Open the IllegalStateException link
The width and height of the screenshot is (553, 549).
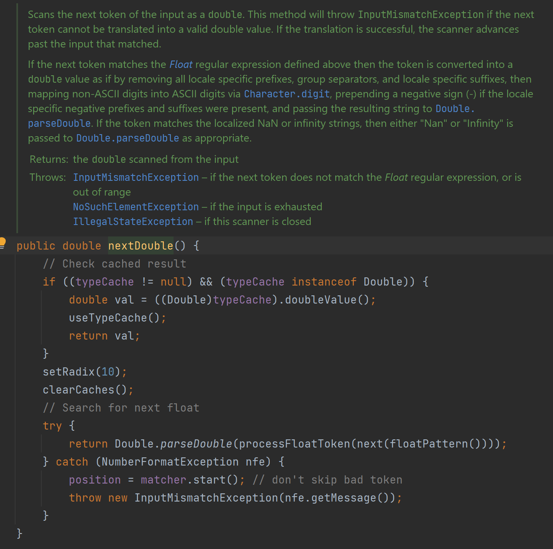pos(133,222)
